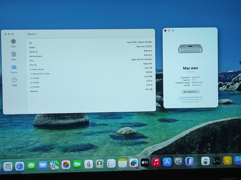The width and height of the screenshot is (241, 180).
Task: Open App Store from the dock
Action: tap(167, 162)
